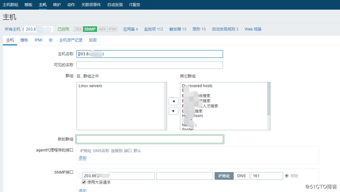Click the right arrow group move button
Screen dimensions: 340x192
coord(173,111)
